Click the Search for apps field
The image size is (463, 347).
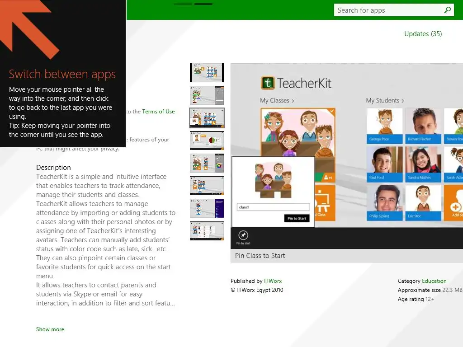[x=394, y=10]
